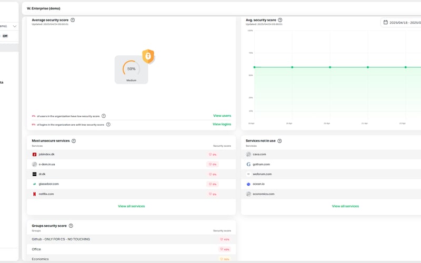The height and width of the screenshot is (263, 421).
Task: Open help icon beside Average security score
Action: coord(73,20)
